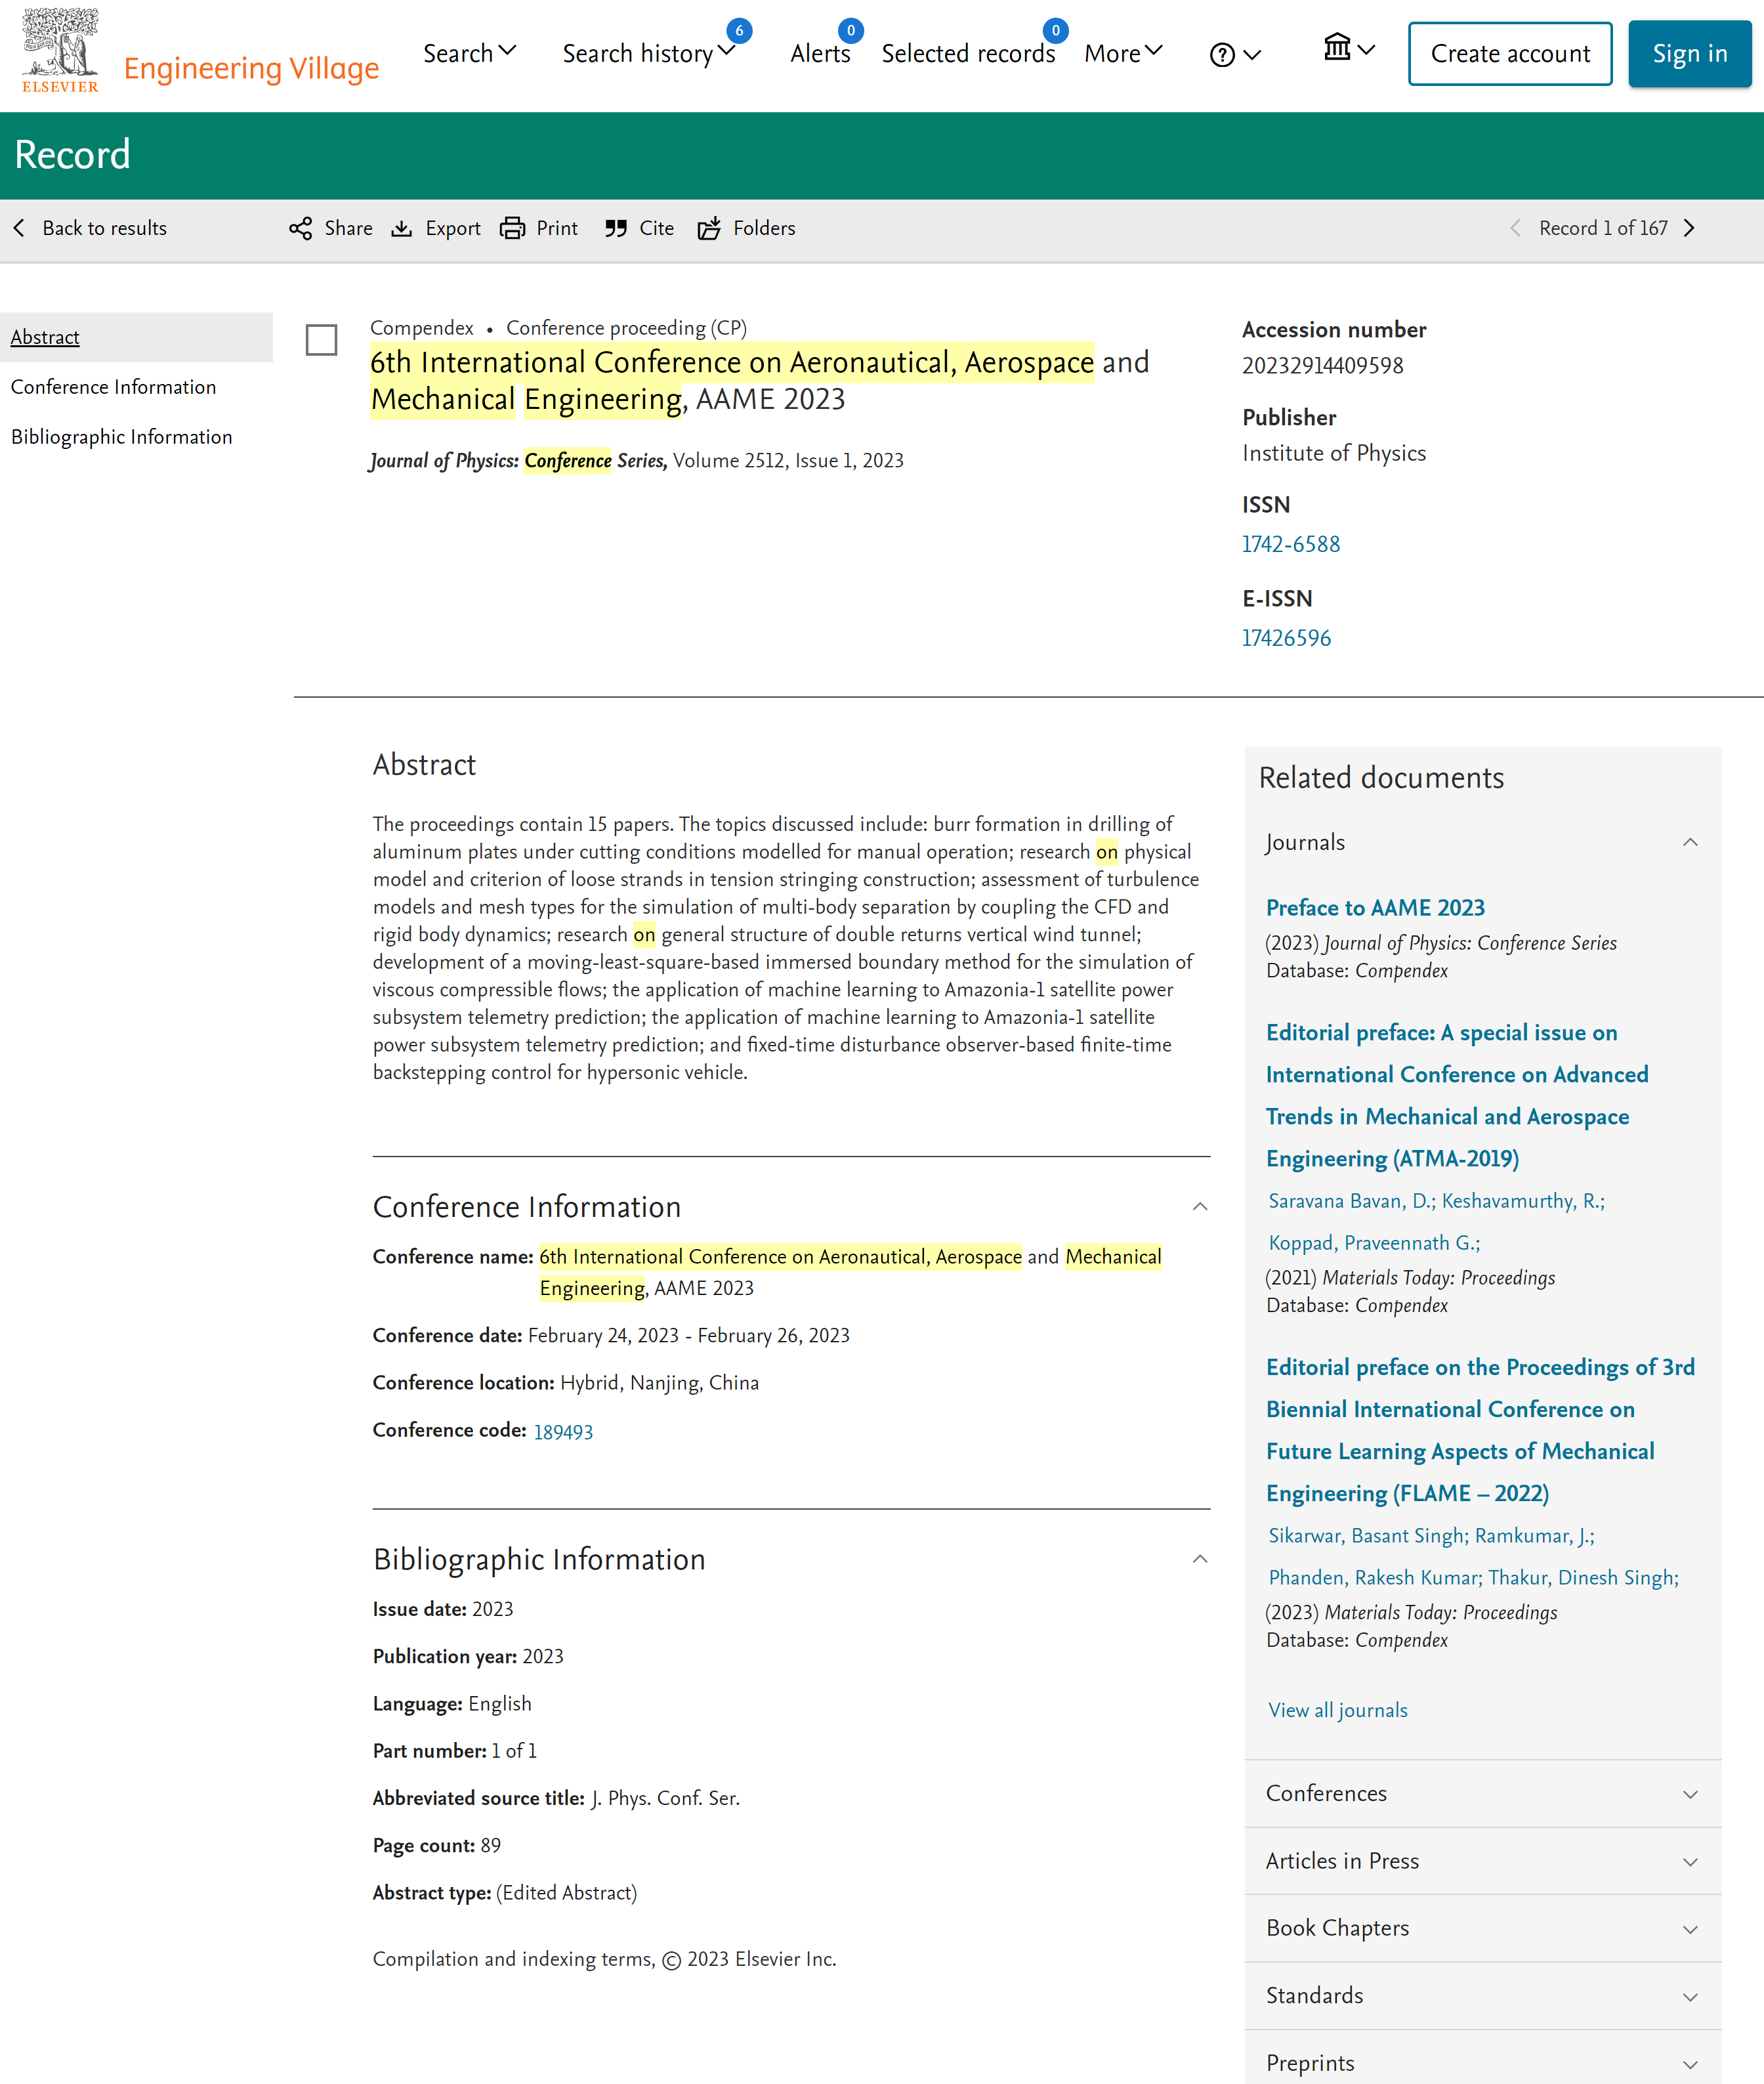Click Journal of Physics: Conference Series source

tap(518, 461)
